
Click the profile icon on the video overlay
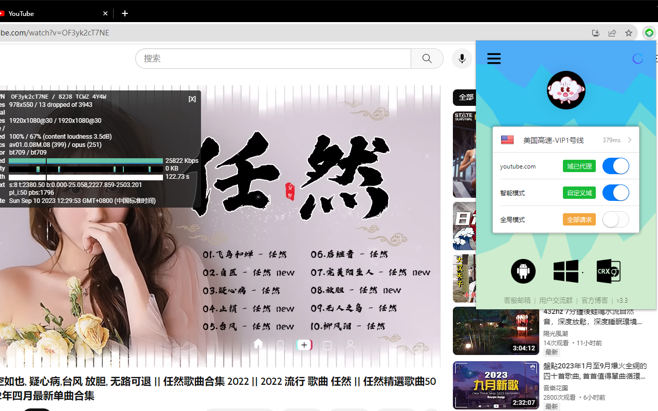tap(350, 344)
